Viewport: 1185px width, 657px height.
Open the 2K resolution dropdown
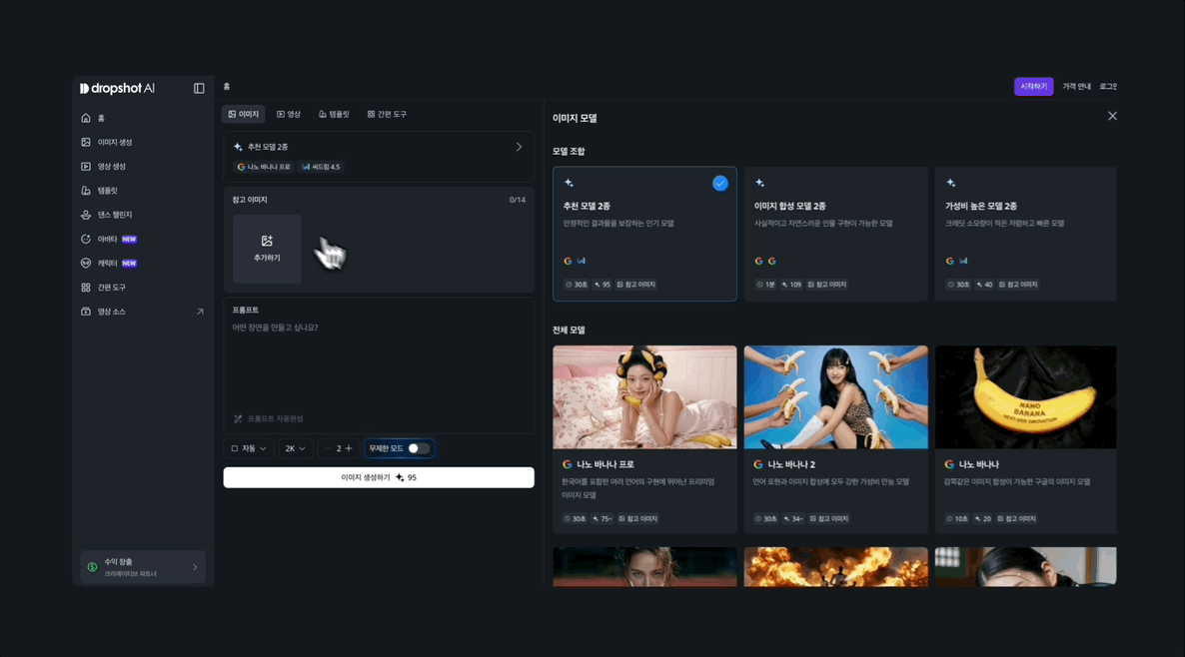coord(295,448)
